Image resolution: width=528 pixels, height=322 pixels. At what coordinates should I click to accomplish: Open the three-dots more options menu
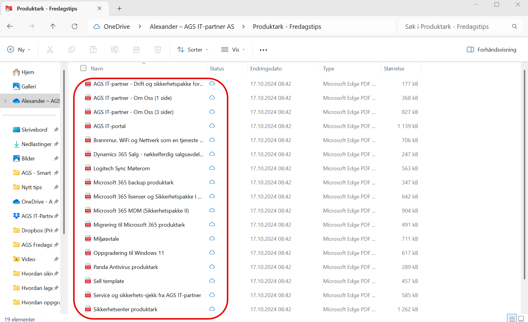click(x=263, y=50)
